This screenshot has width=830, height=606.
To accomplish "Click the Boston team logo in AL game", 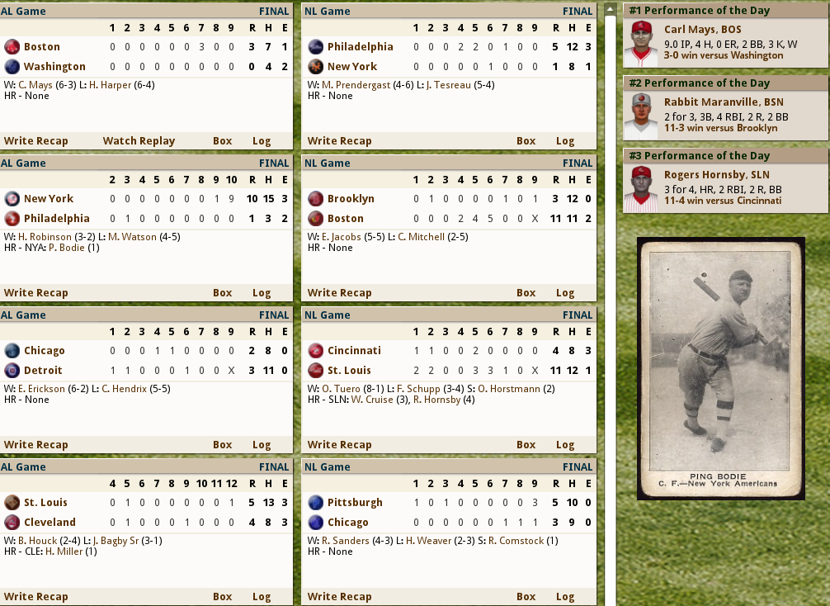I will click(x=12, y=46).
